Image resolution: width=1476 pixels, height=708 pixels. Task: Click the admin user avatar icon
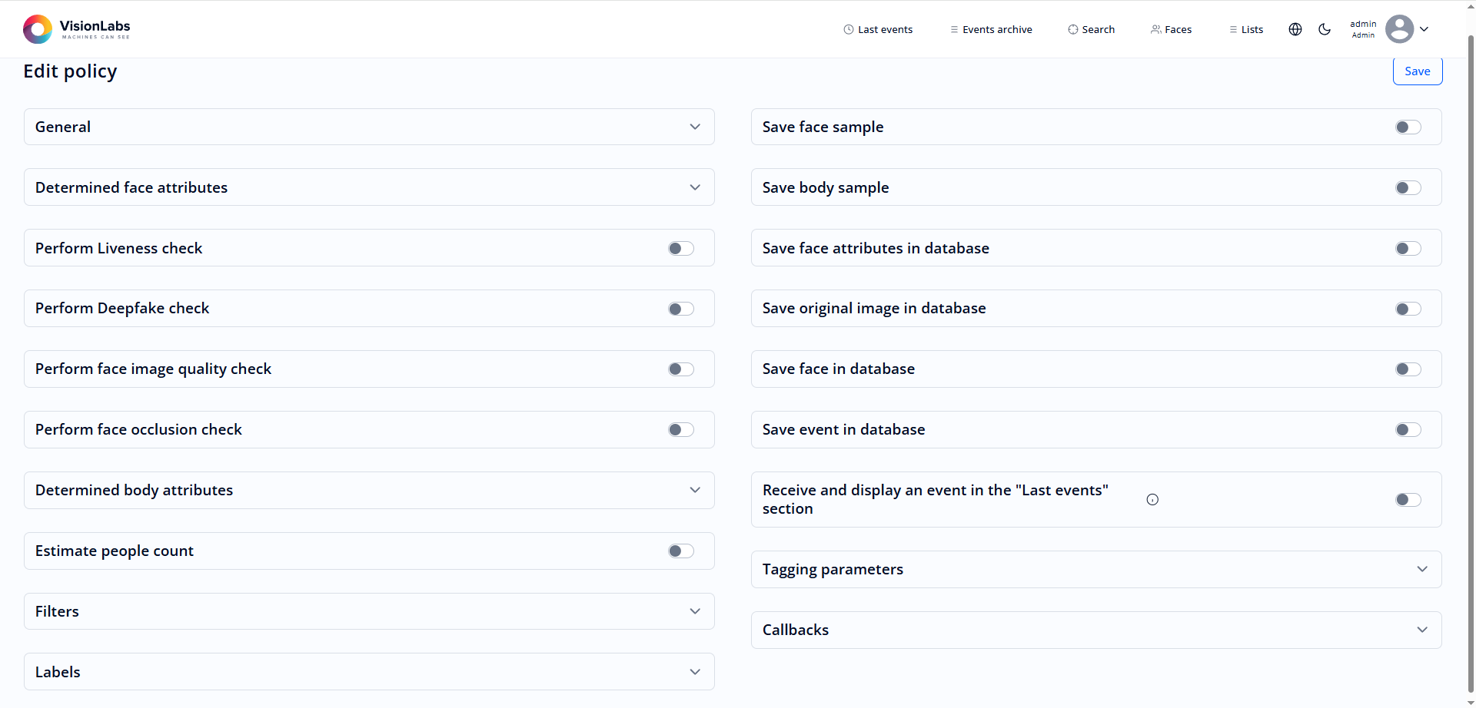[1399, 29]
